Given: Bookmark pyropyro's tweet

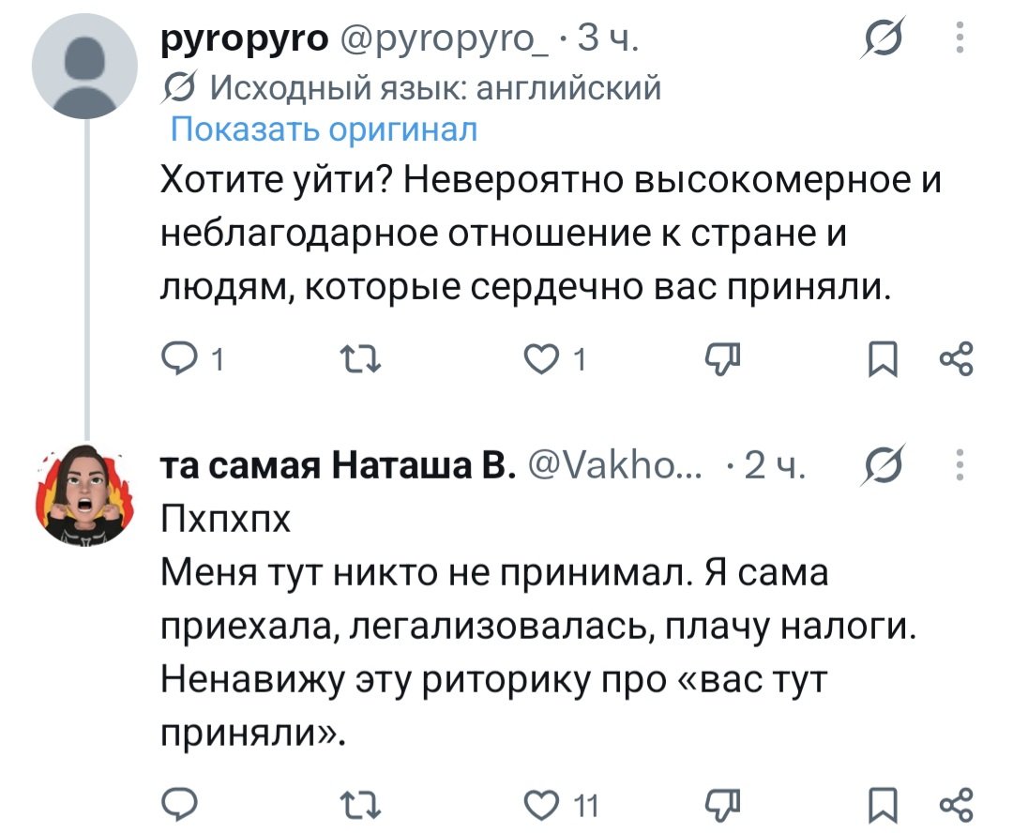Looking at the screenshot, I should 883,358.
